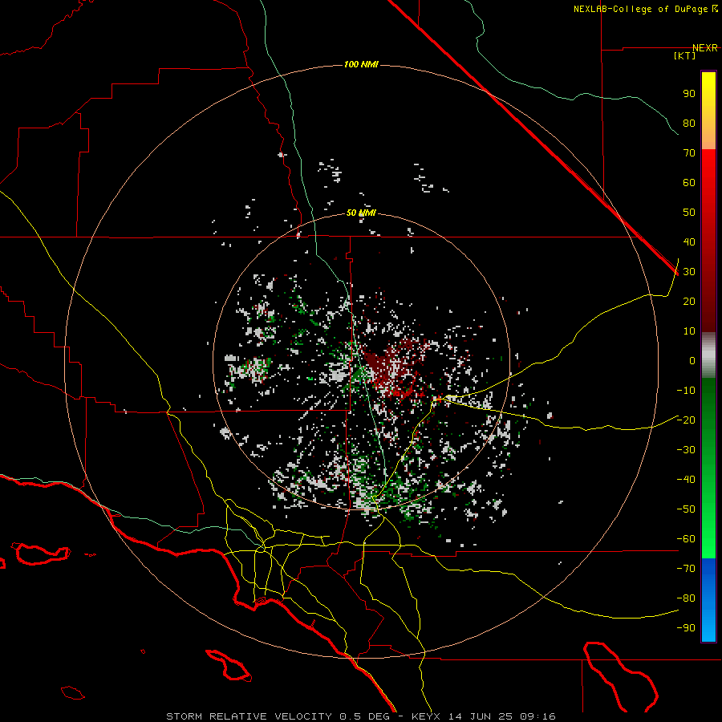
Task: Click the NEXR label above the scale
Action: pyautogui.click(x=705, y=48)
